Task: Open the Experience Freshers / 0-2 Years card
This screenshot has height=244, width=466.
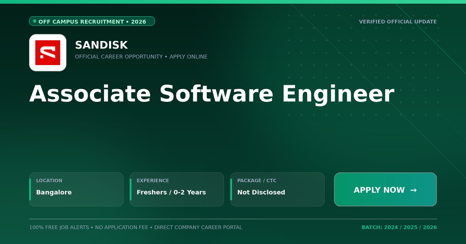Action: tap(177, 189)
